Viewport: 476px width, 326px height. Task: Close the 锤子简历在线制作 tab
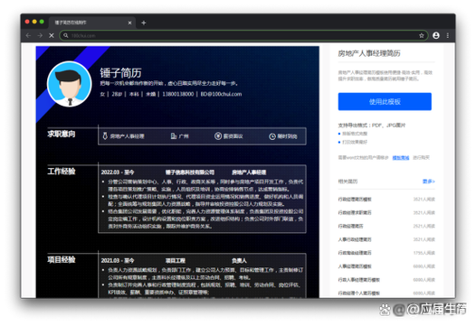(x=129, y=23)
